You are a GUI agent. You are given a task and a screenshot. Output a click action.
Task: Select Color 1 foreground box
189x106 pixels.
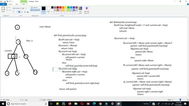[44, 10]
